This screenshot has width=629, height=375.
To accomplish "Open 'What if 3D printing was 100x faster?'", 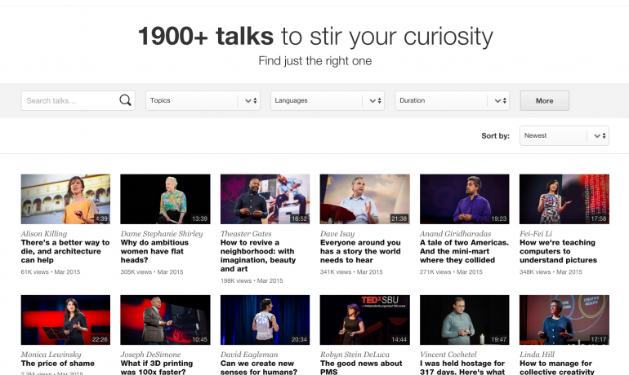I will 157,368.
